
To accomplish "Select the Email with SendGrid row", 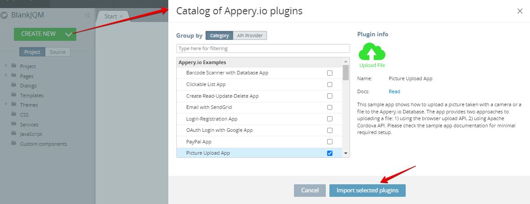I will (259, 108).
